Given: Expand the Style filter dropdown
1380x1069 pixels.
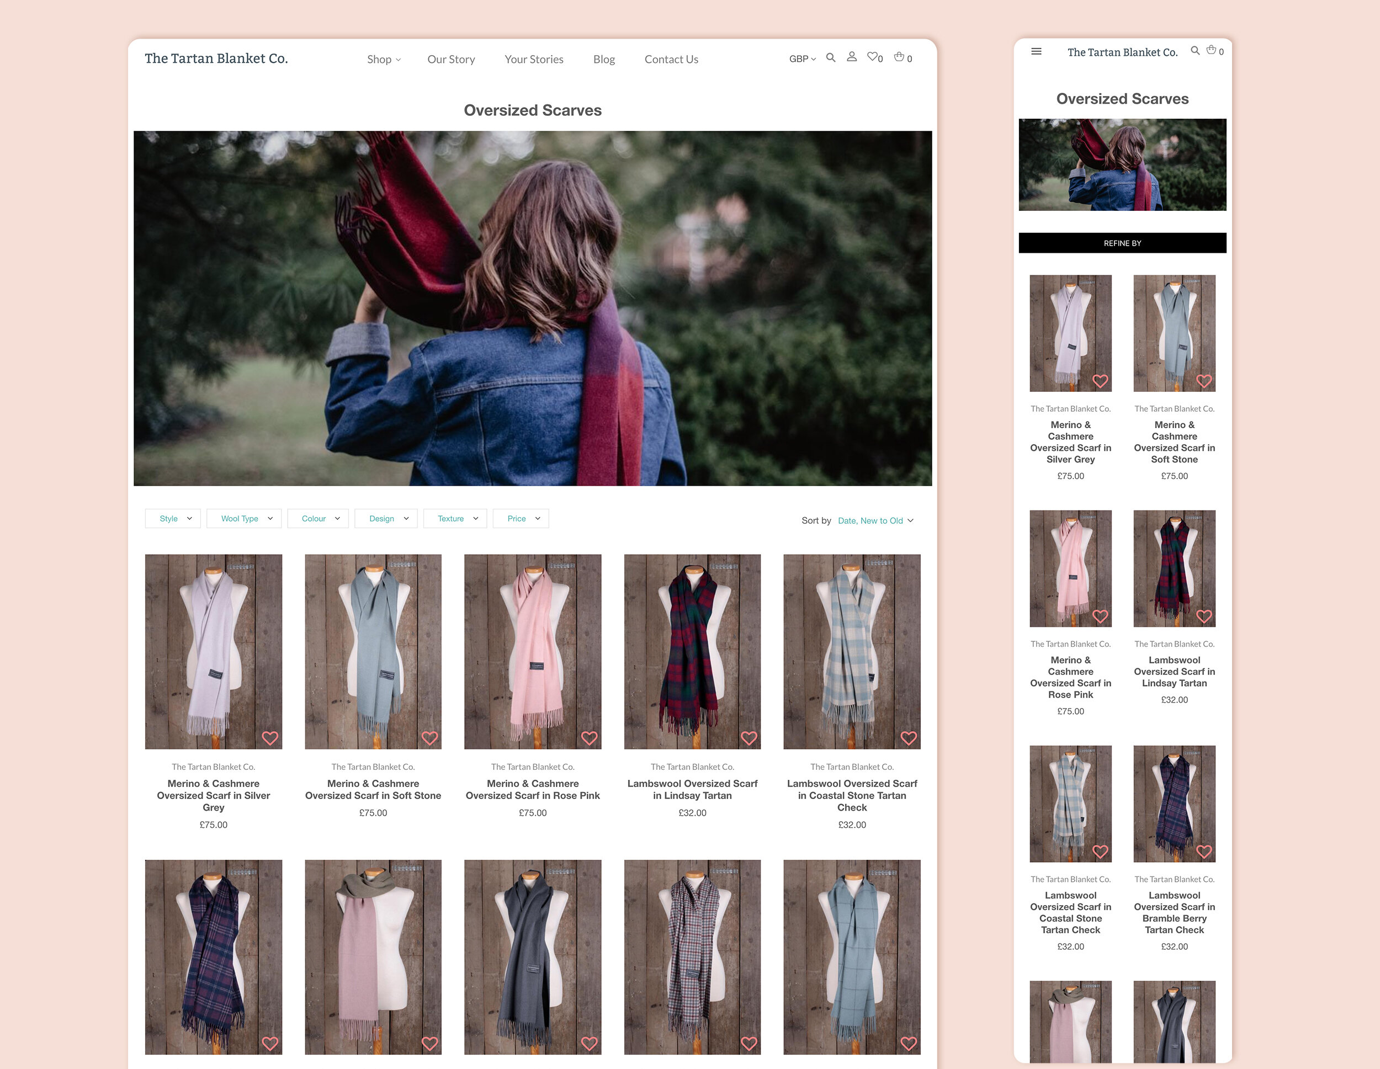Looking at the screenshot, I should 172,519.
